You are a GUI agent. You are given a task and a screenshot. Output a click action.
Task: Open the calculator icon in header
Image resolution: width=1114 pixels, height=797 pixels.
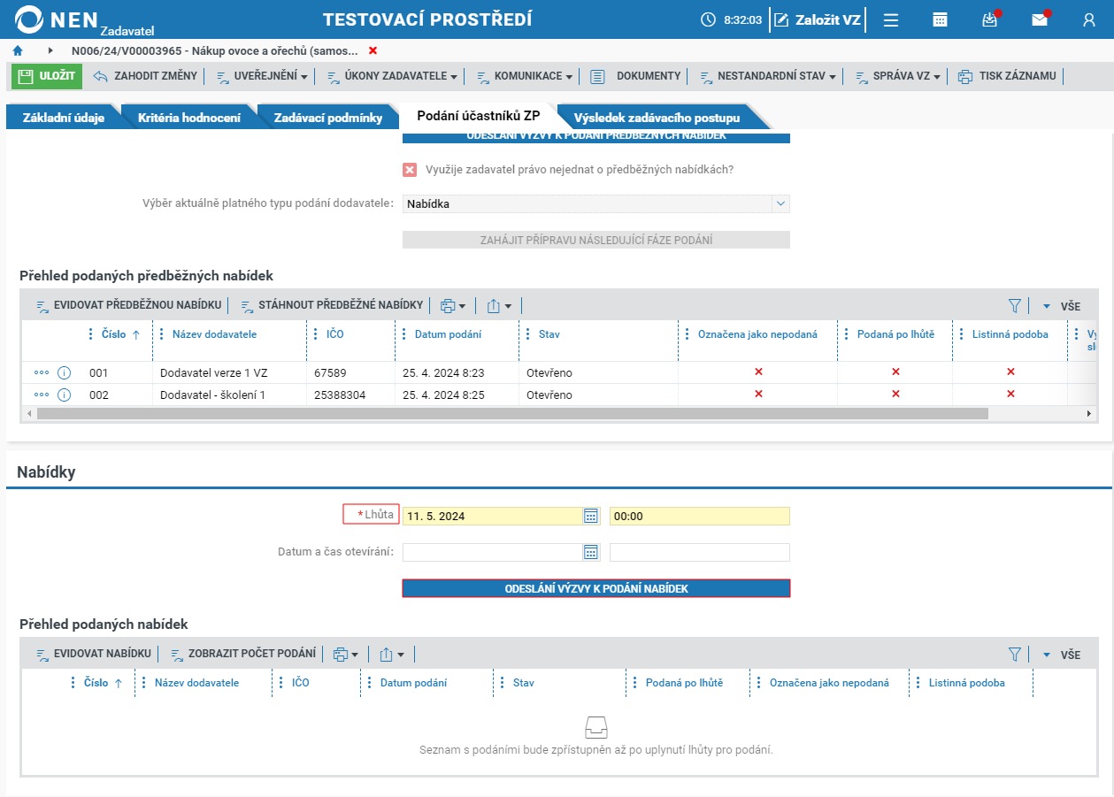coord(941,19)
